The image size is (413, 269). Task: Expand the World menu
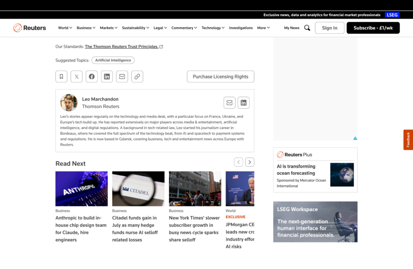(65, 28)
